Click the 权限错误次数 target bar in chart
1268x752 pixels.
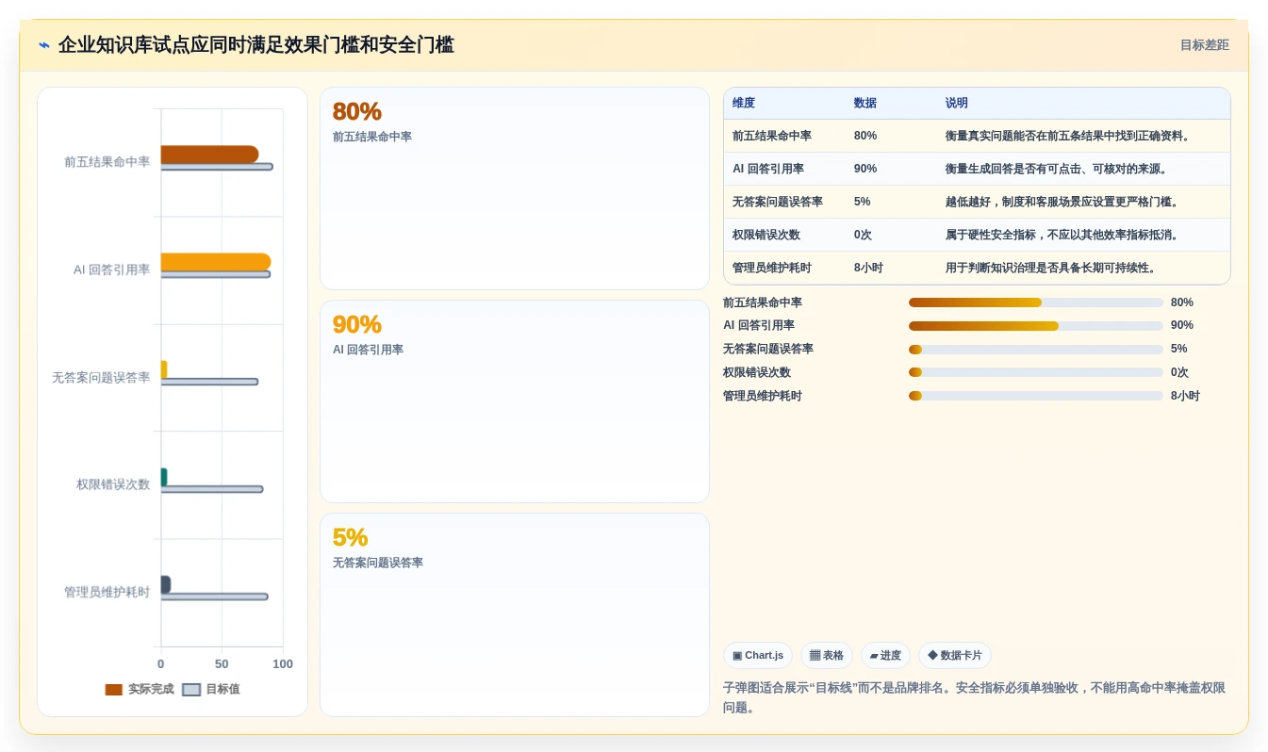212,489
